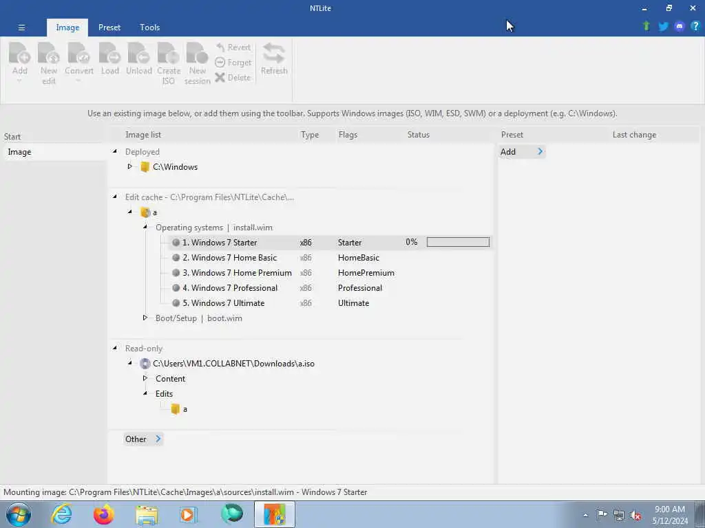Image resolution: width=705 pixels, height=528 pixels.
Task: Expand the C:\Windows tree node
Action: (130, 166)
